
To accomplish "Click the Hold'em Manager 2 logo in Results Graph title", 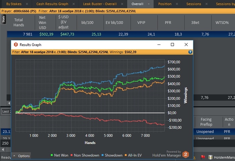I will tap(16, 45).
